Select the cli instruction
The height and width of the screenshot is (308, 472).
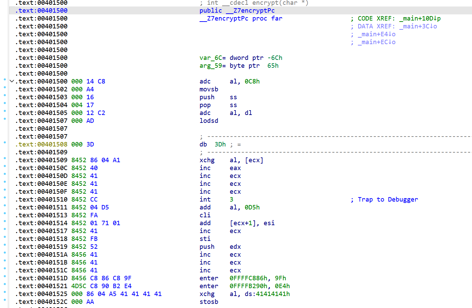pyautogui.click(x=205, y=215)
